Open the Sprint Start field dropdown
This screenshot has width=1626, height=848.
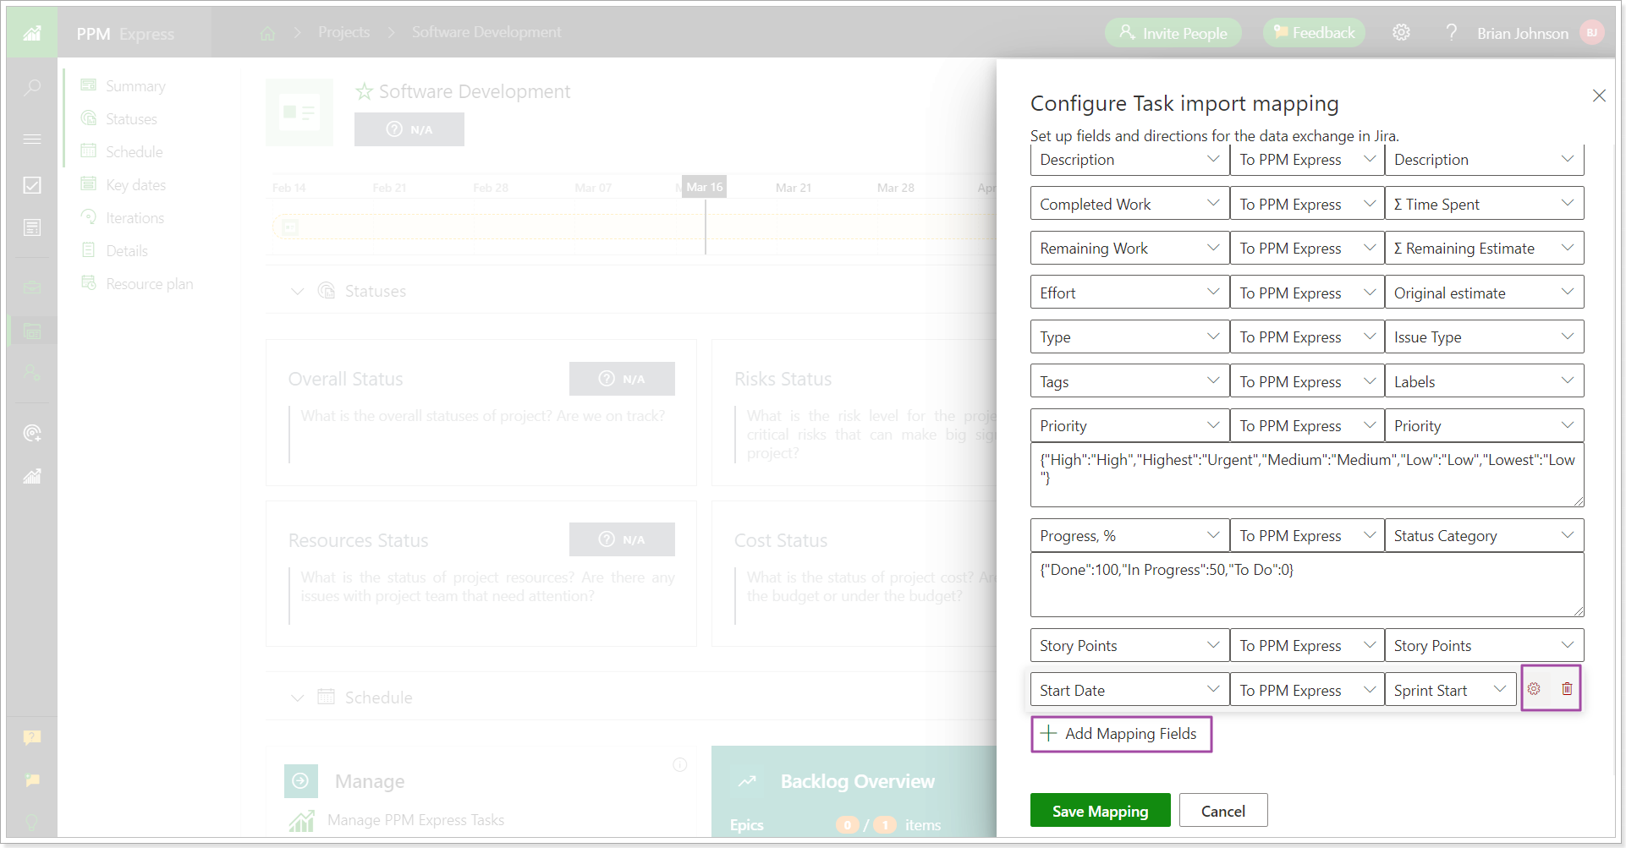1449,689
